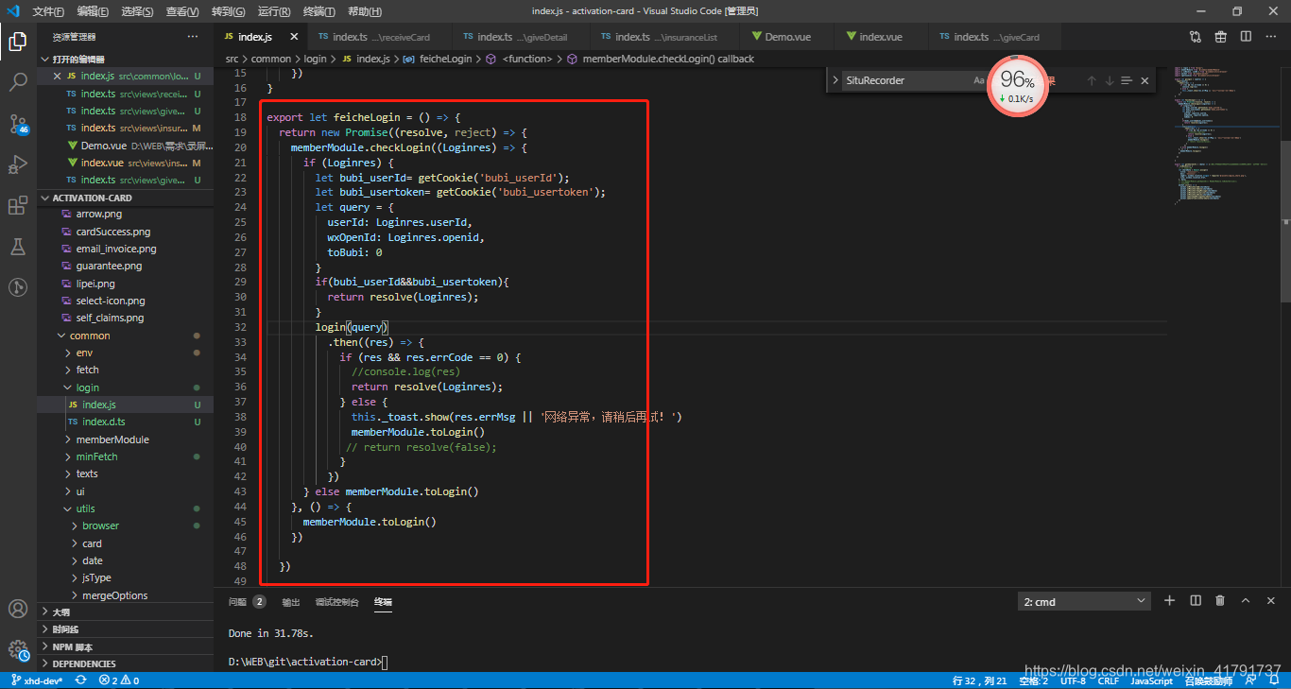Open the 文件(F) menu
The width and height of the screenshot is (1291, 689).
(48, 11)
